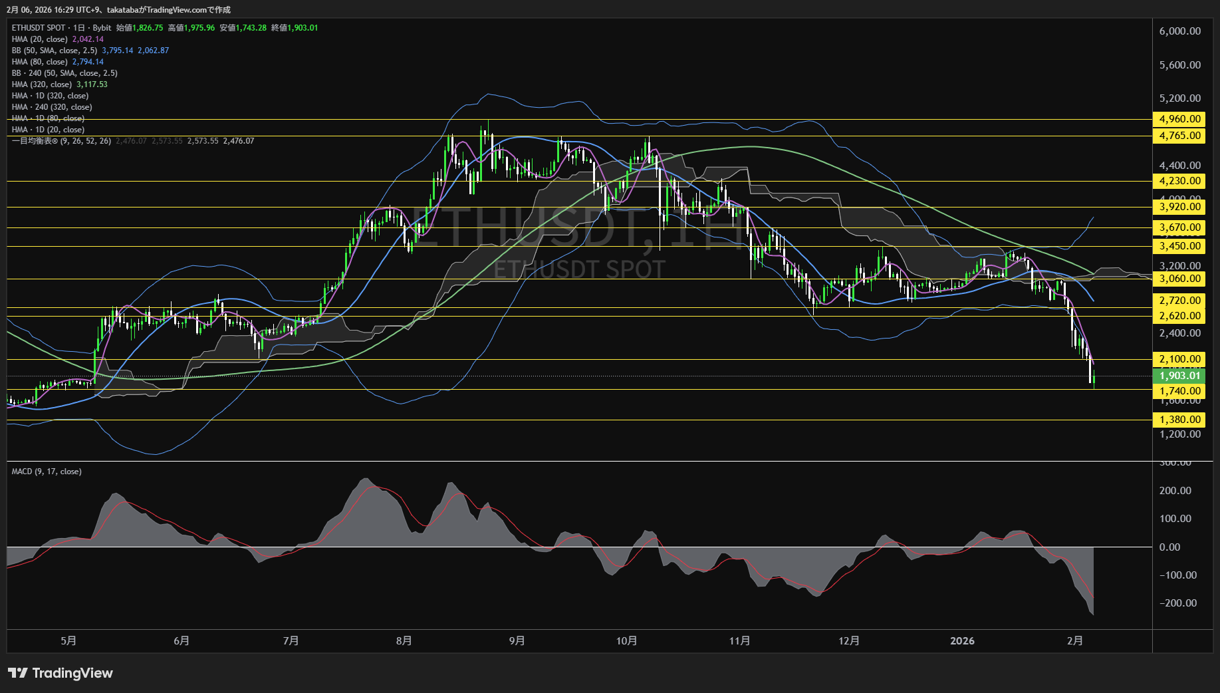Click the chart creation timestamp header text

118,9
